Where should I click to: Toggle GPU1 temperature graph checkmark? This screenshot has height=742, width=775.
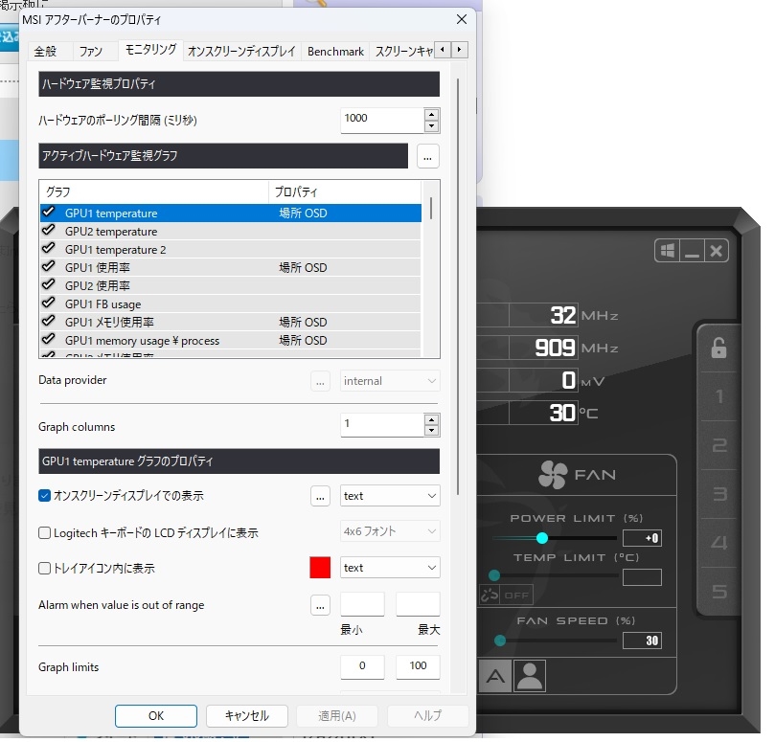click(x=49, y=213)
